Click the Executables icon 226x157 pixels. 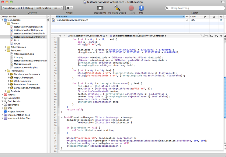(x=5, y=98)
